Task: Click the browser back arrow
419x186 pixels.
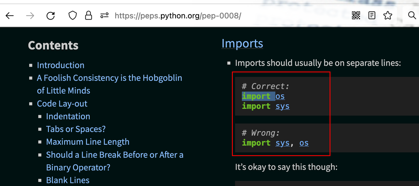Action: click(x=10, y=16)
